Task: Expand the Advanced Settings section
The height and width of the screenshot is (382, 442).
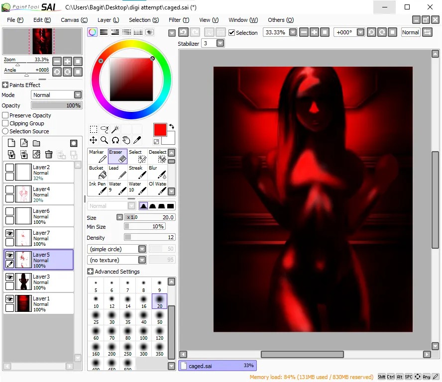Action: point(90,272)
